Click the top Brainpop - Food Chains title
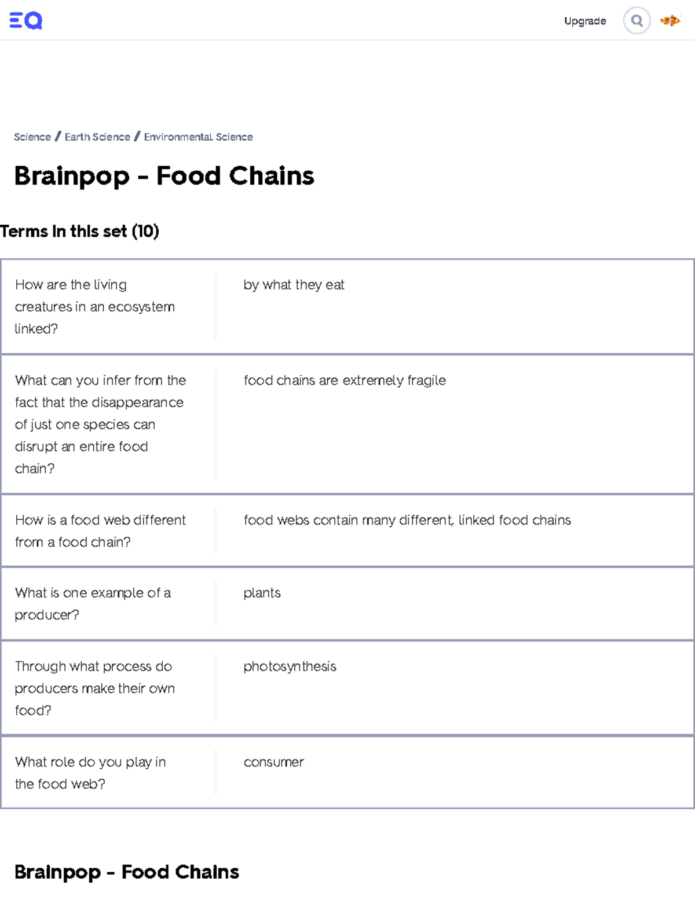The height and width of the screenshot is (899, 695). pos(164,176)
